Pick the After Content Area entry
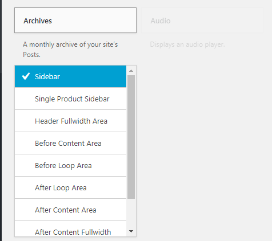272x241 pixels. point(70,210)
